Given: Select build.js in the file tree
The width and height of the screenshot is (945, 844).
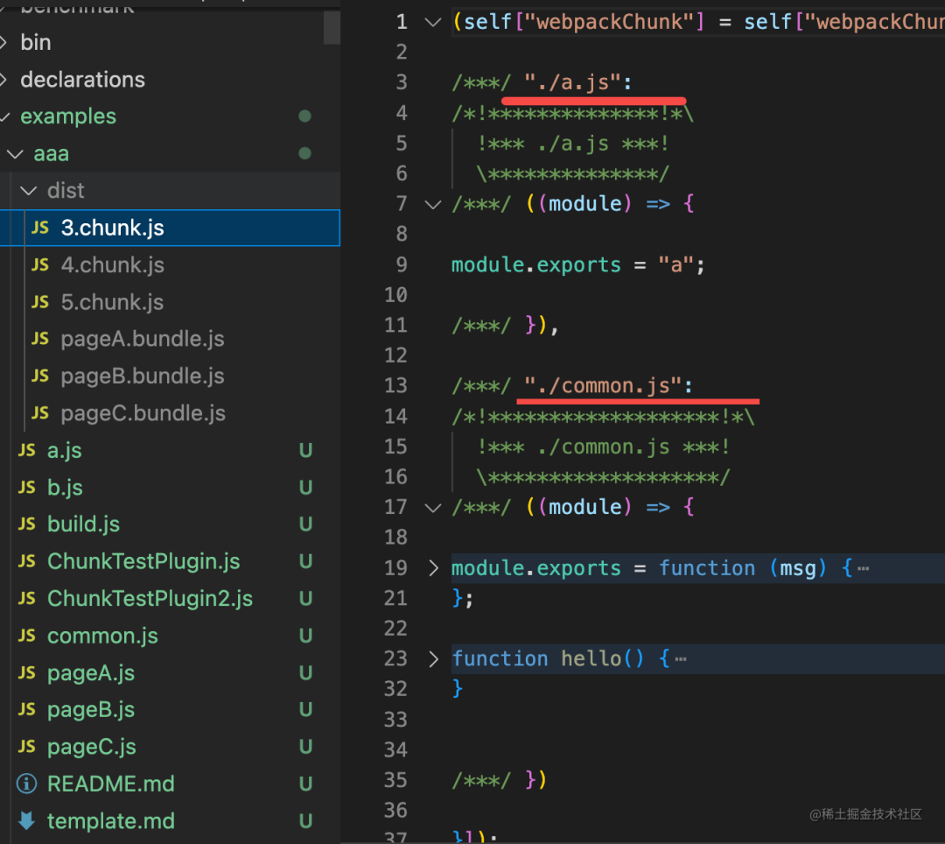Looking at the screenshot, I should 83,524.
